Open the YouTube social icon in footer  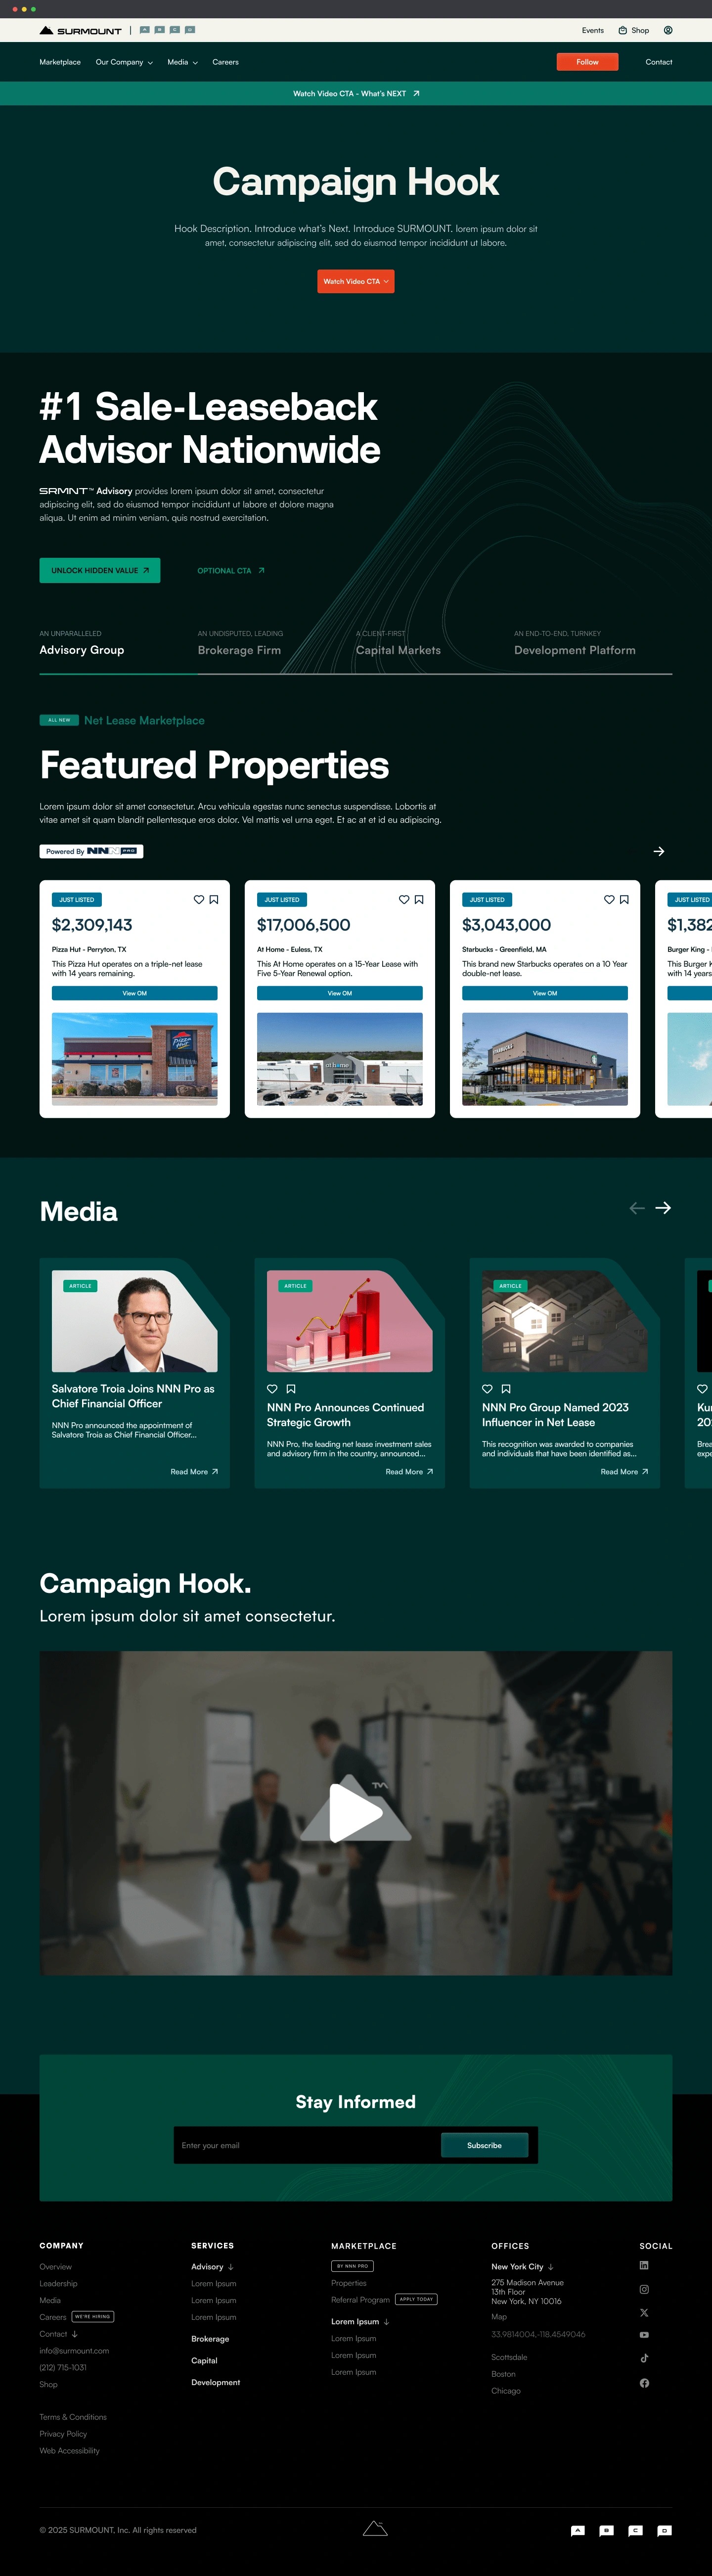pos(644,2335)
